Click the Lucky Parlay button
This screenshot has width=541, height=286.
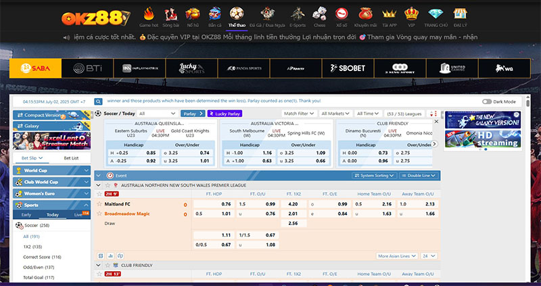click(x=225, y=114)
